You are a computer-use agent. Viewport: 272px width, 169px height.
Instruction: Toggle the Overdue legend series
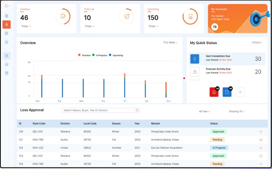click(85, 55)
